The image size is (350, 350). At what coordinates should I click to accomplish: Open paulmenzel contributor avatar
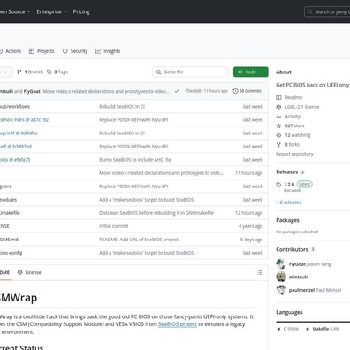281,290
